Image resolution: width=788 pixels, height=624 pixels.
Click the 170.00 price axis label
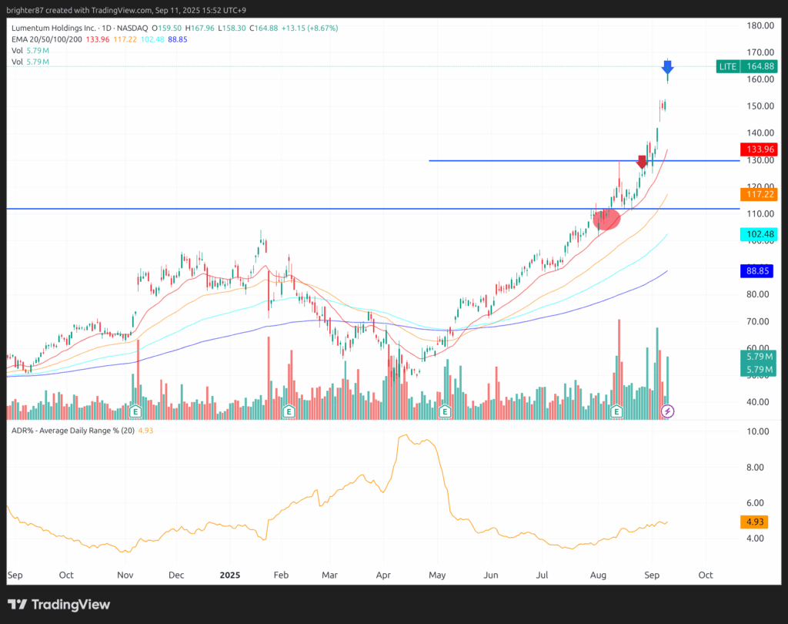[x=760, y=52]
